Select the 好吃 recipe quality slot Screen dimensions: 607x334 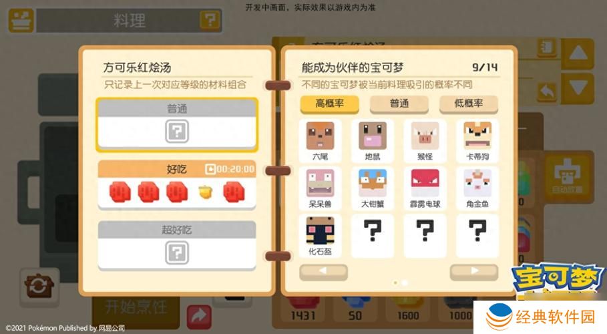[x=177, y=185]
